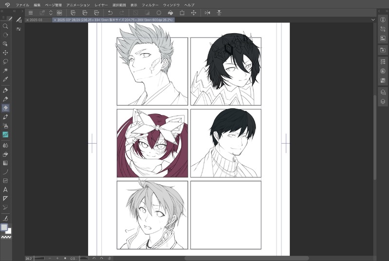The image size is (389, 261).
Task: Open the フィルター menu
Action: tap(150, 5)
